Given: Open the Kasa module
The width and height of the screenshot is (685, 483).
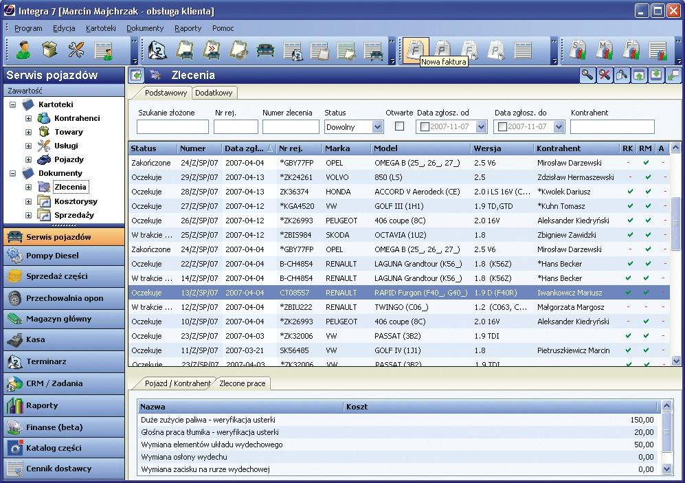Looking at the screenshot, I should 64,340.
